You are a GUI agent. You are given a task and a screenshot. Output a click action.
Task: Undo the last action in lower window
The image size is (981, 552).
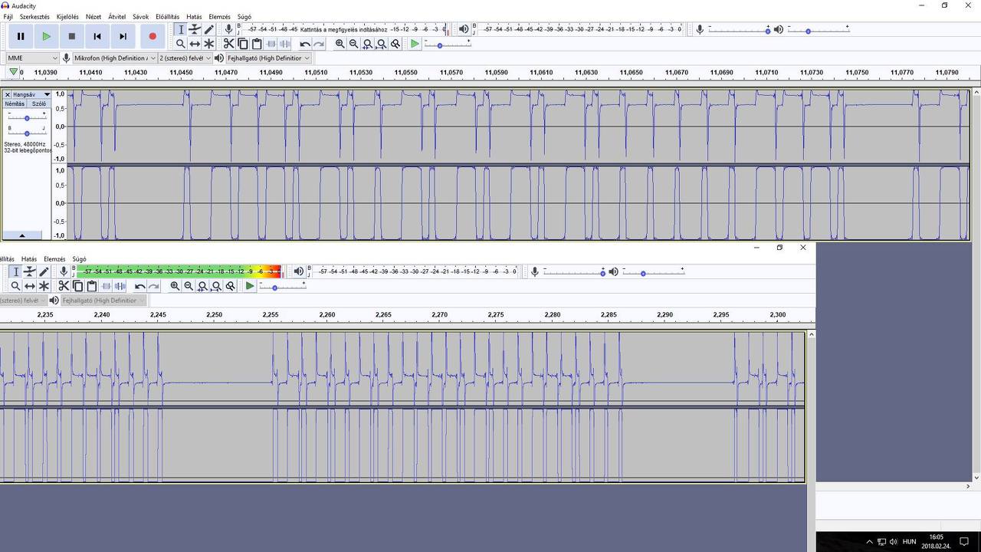tap(140, 286)
